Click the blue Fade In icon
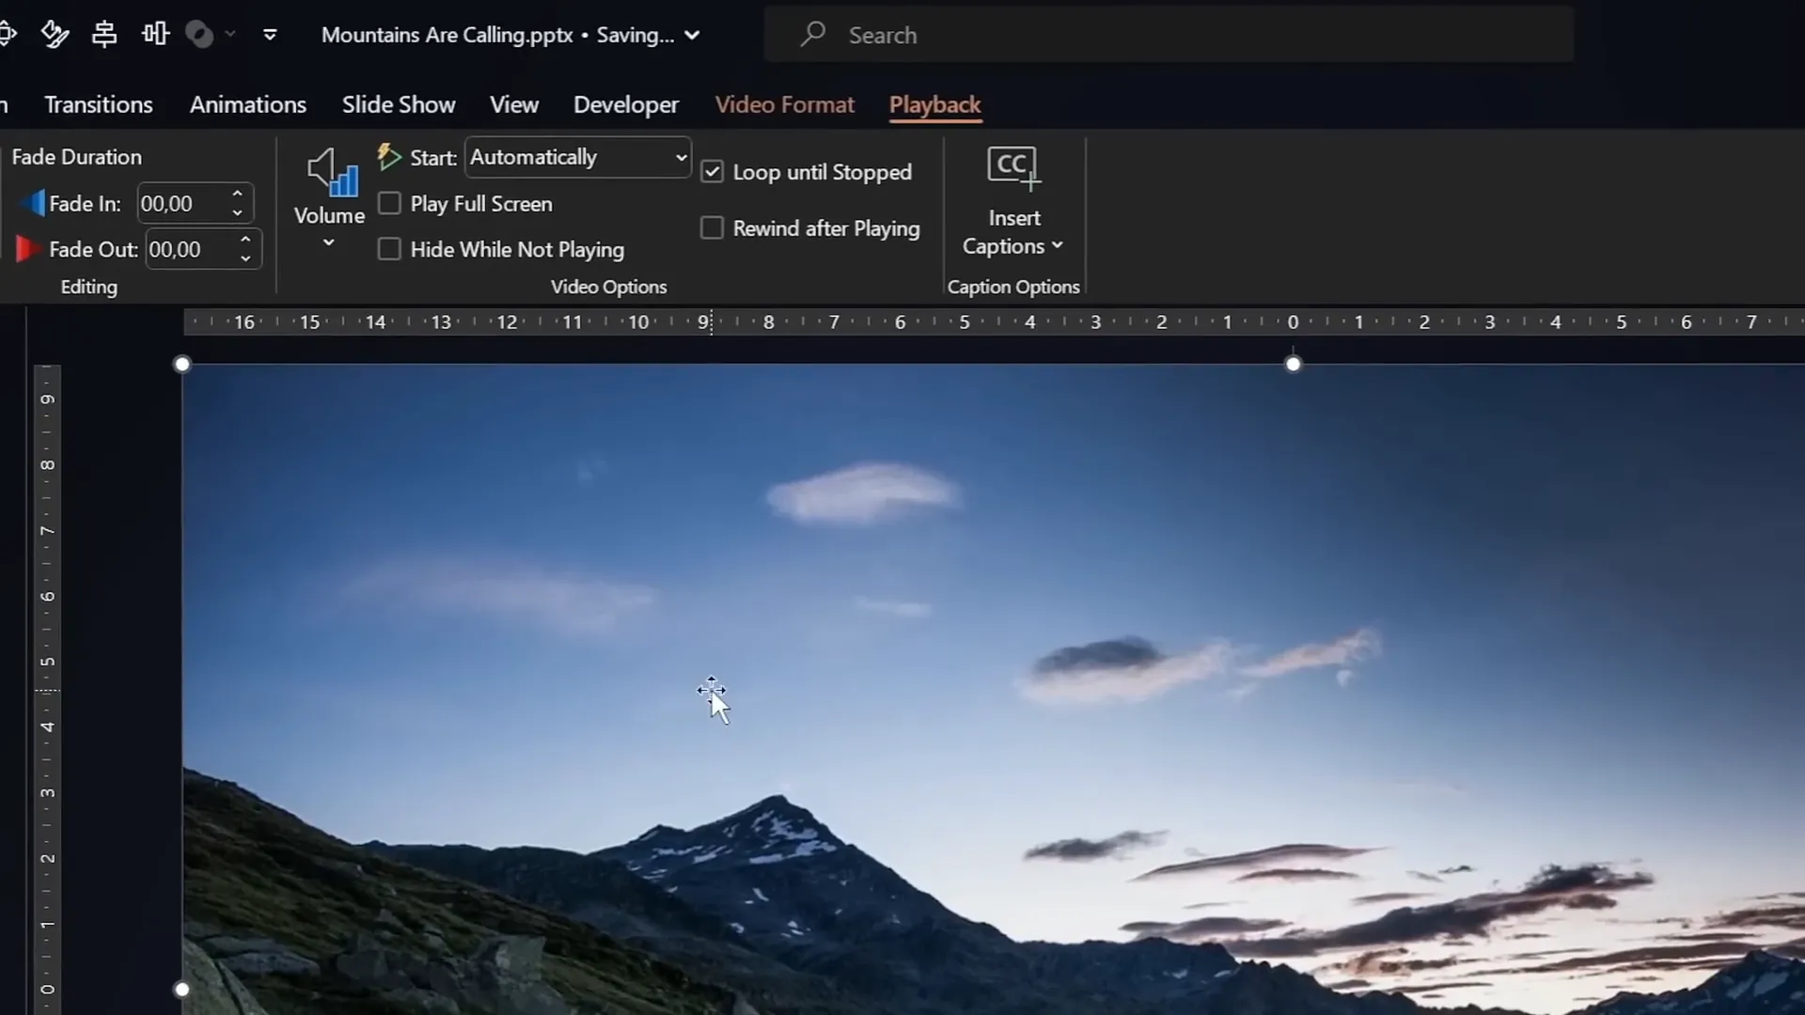The width and height of the screenshot is (1805, 1015). click(x=33, y=203)
